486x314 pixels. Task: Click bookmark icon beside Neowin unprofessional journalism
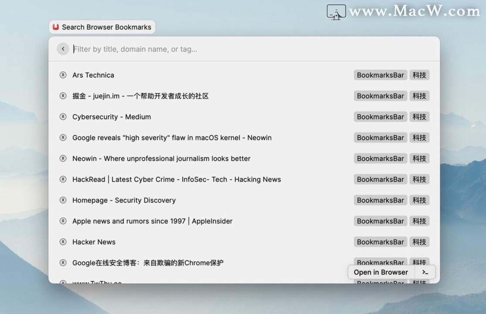[63, 158]
